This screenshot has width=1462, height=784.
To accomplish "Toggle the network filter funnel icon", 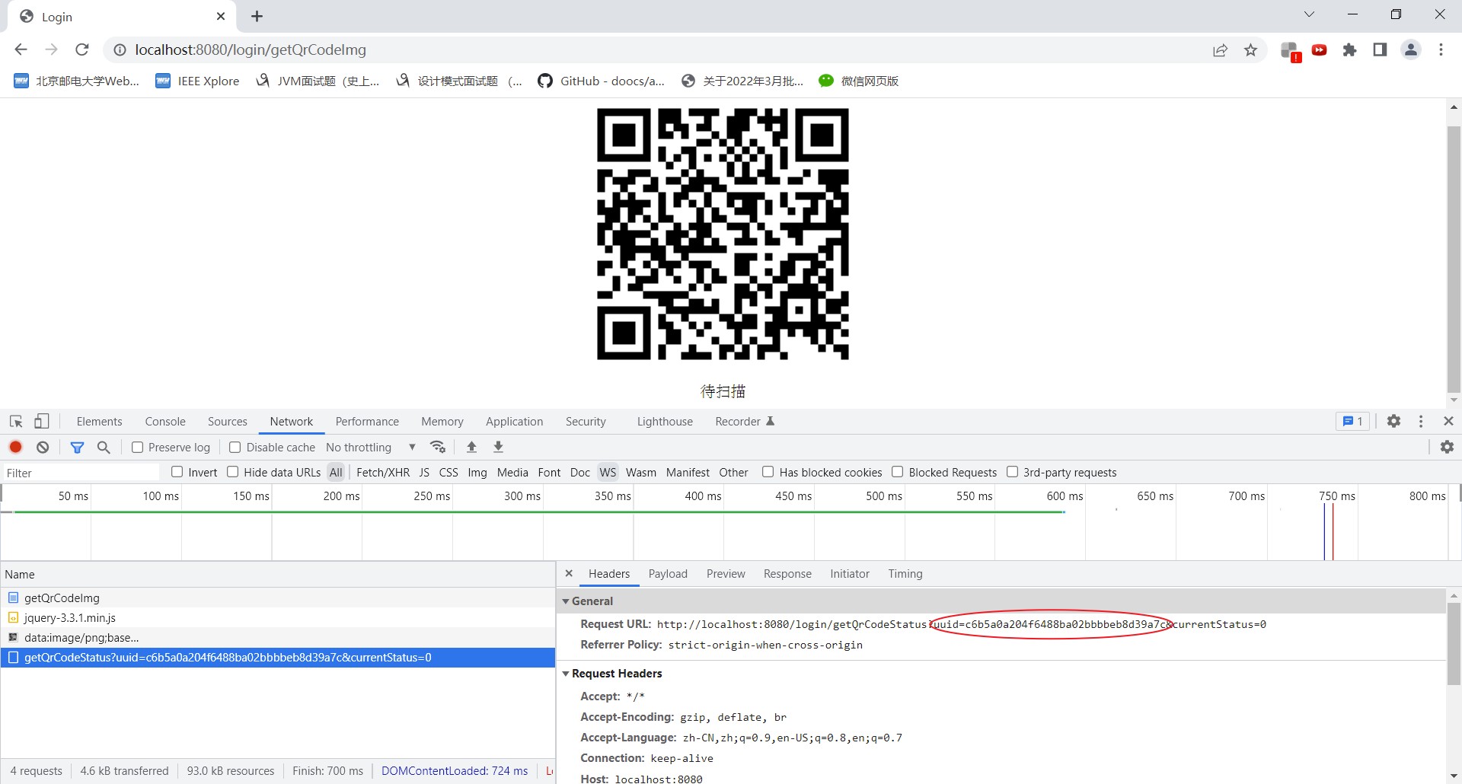I will [x=77, y=448].
